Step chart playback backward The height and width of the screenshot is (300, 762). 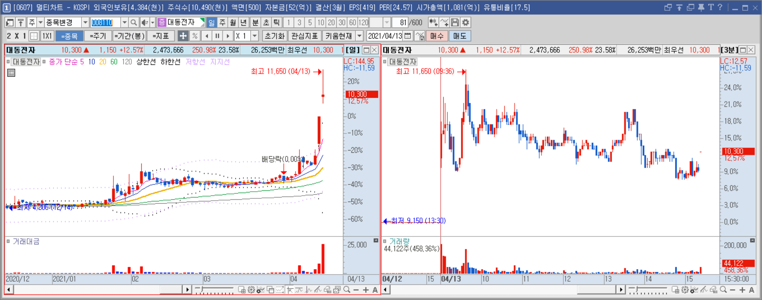point(206,36)
